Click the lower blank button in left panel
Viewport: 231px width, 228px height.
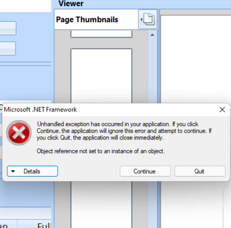(8, 49)
